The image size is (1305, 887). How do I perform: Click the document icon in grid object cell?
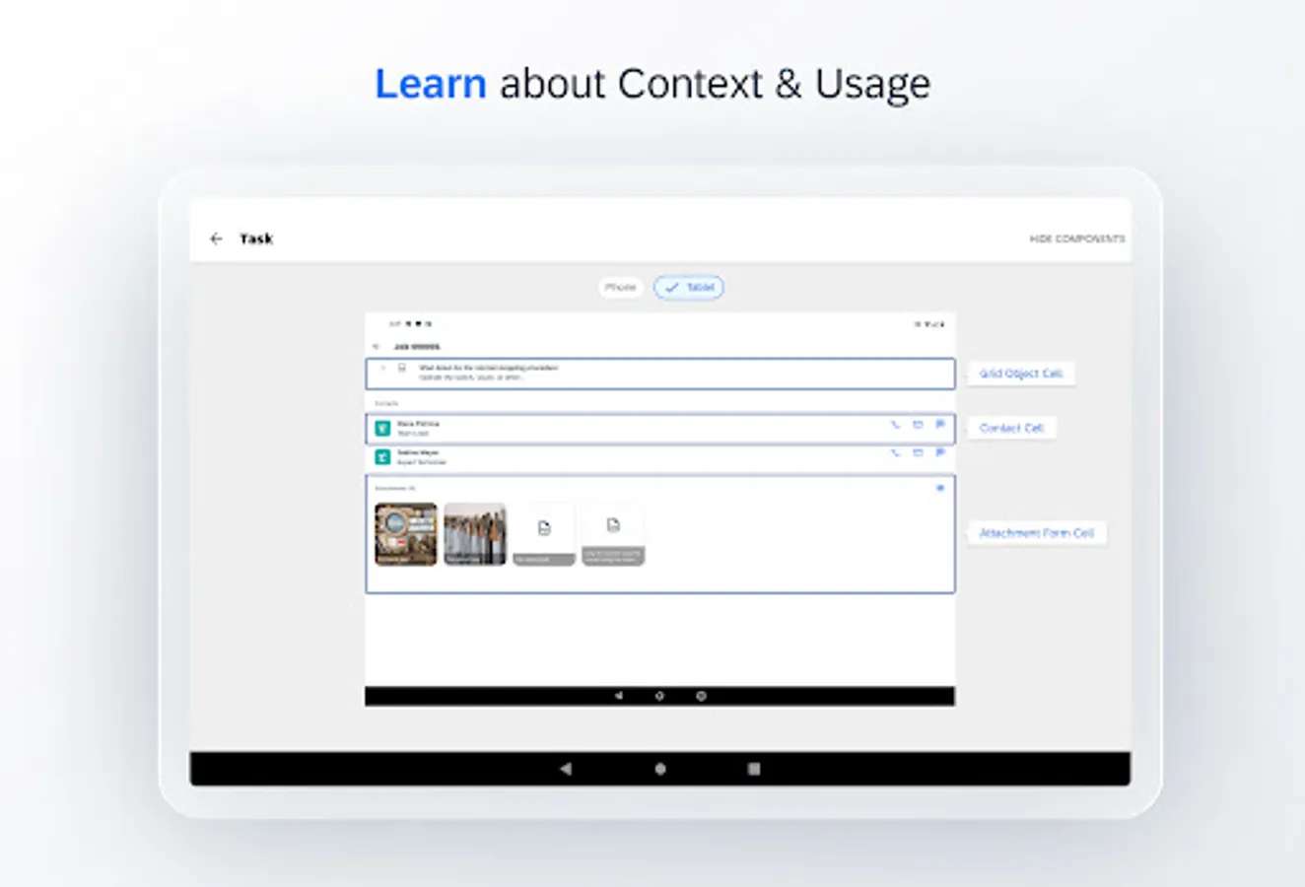coord(402,368)
